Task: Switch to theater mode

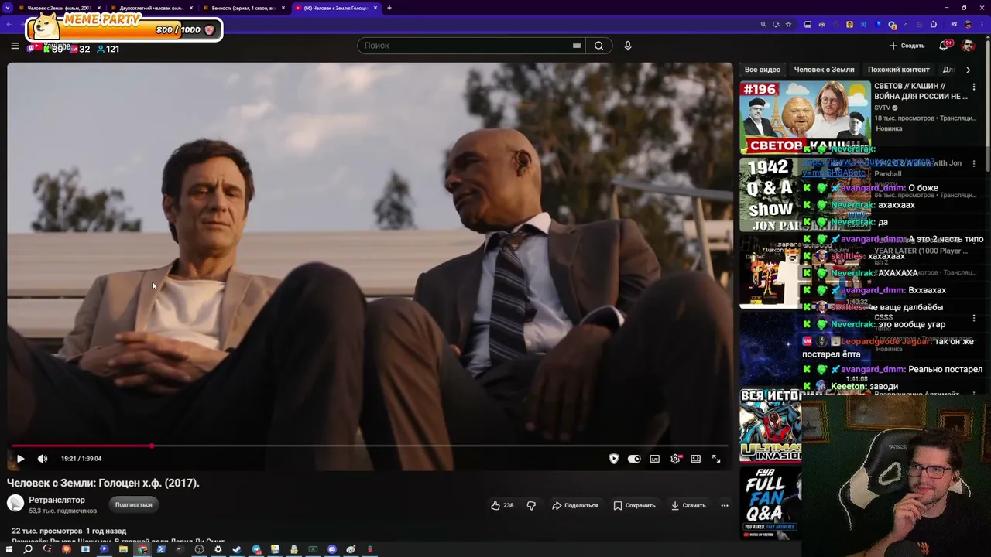Action: pos(696,459)
